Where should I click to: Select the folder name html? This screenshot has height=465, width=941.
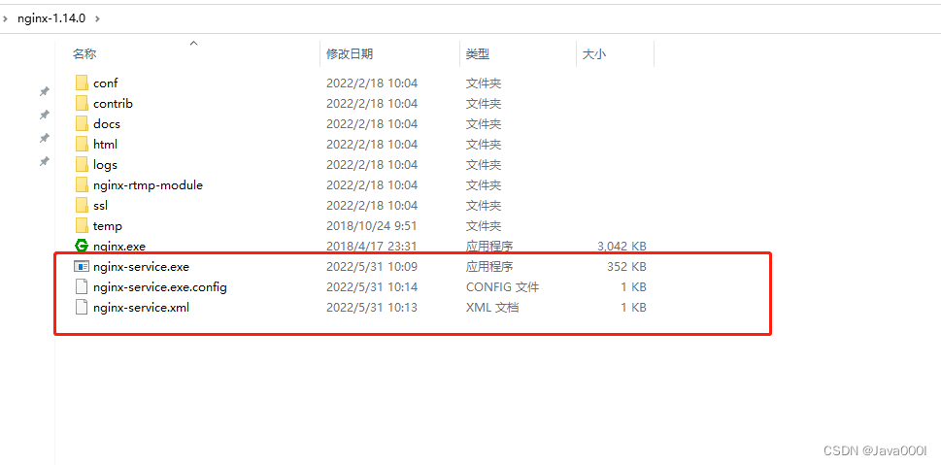[x=106, y=144]
